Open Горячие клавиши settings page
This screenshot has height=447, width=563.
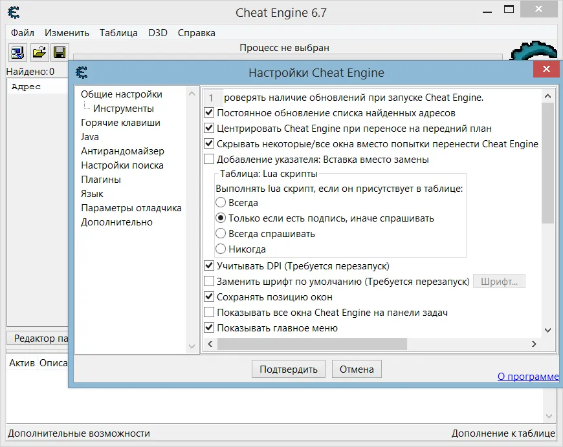pos(120,123)
